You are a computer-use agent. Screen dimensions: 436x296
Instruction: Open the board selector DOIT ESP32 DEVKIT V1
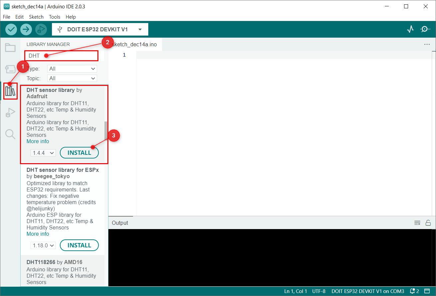point(100,29)
